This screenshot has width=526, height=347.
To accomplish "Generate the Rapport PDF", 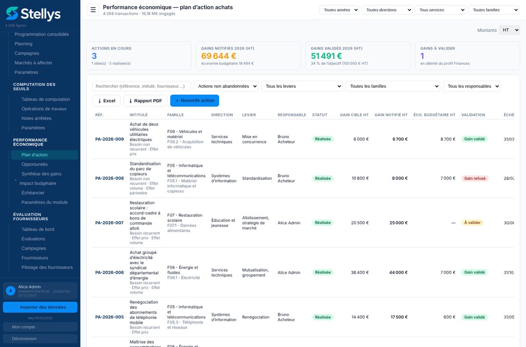I will 146,101.
